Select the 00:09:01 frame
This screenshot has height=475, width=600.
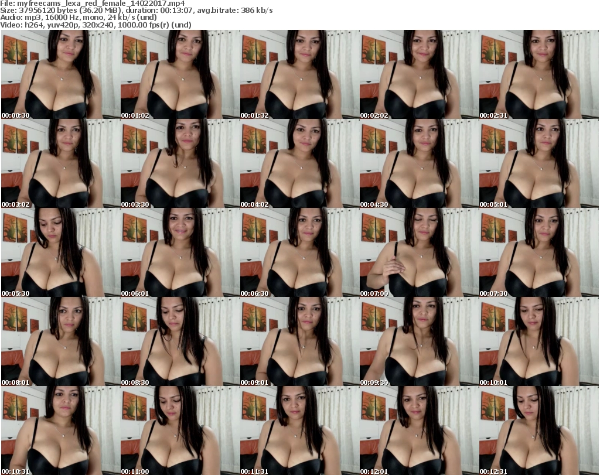299,341
